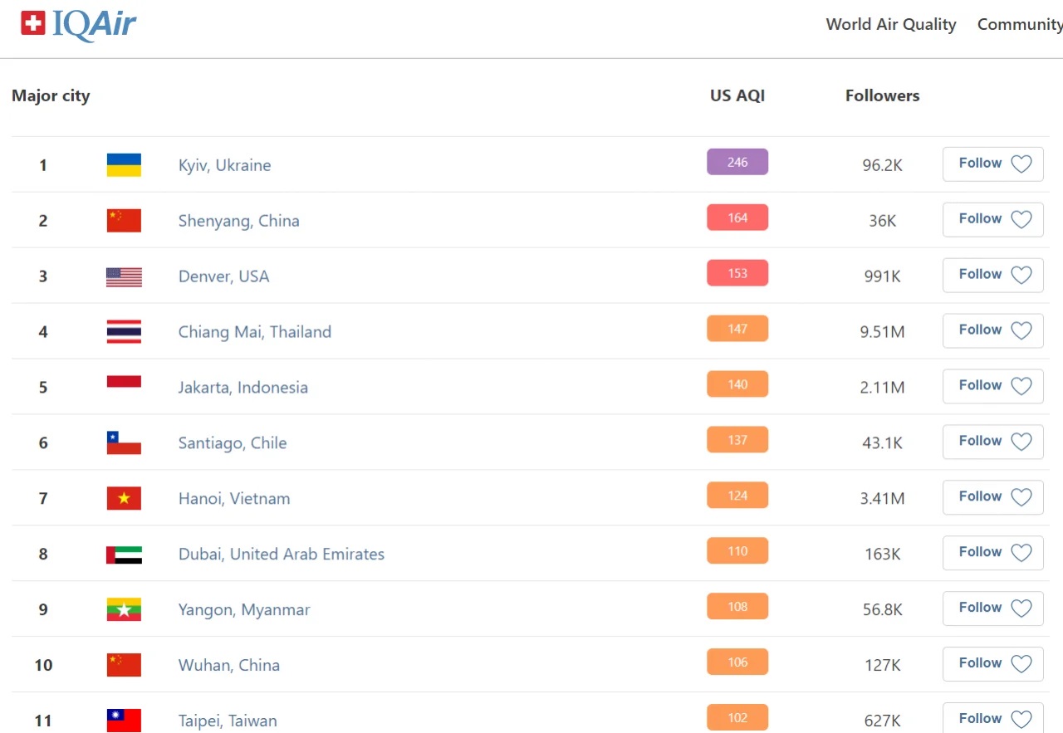The image size is (1063, 733).
Task: Click the United Arab Emirates flag icon
Action: [x=124, y=555]
